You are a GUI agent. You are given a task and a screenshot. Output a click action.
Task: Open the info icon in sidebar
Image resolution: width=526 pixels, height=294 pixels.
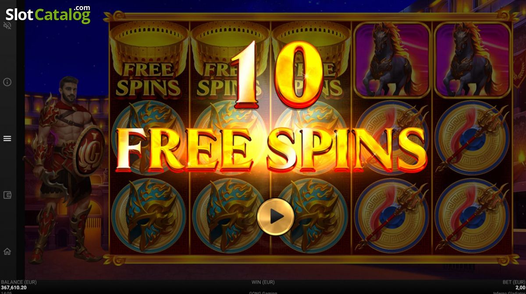(x=7, y=82)
